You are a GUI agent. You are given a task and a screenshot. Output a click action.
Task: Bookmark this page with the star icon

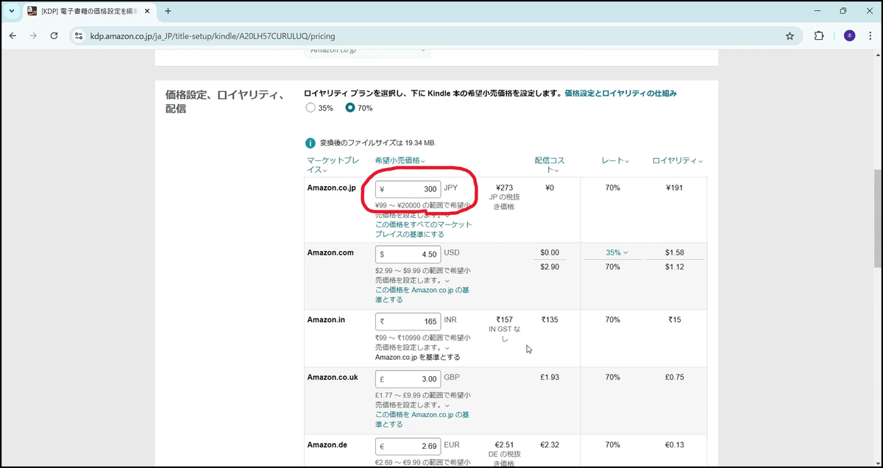pos(790,35)
